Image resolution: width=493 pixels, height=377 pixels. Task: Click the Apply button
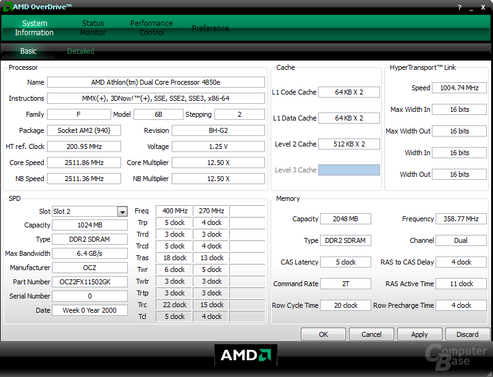click(419, 334)
